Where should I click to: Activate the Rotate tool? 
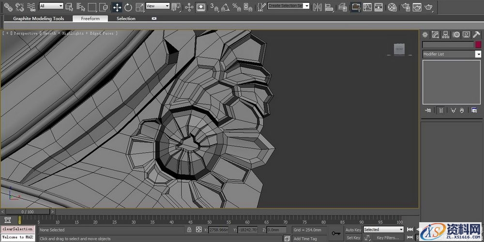[x=128, y=7]
